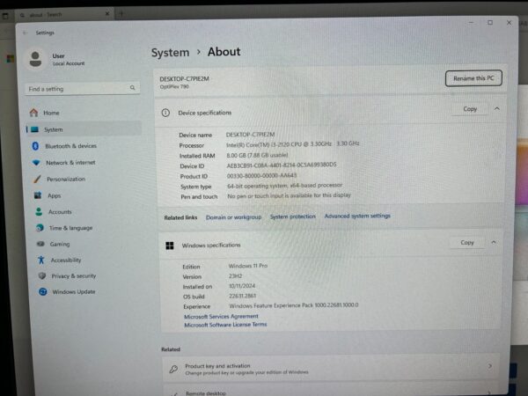Click the Version value 23H2
Image resolution: width=528 pixels, height=396 pixels.
[235, 275]
